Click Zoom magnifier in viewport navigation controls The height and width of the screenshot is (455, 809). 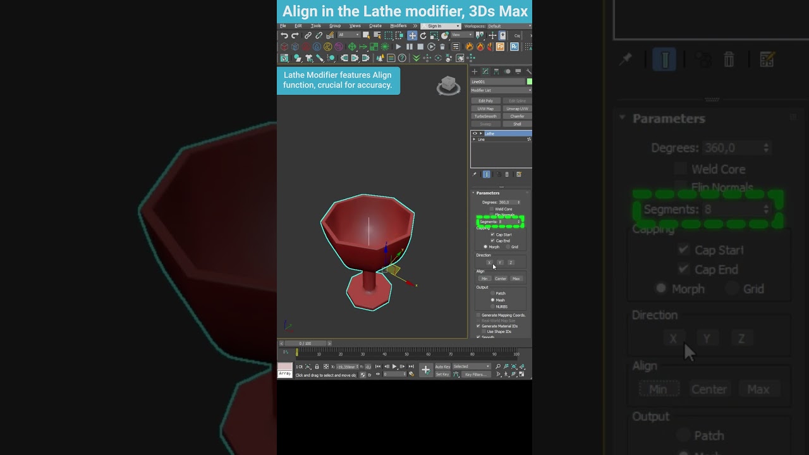498,367
